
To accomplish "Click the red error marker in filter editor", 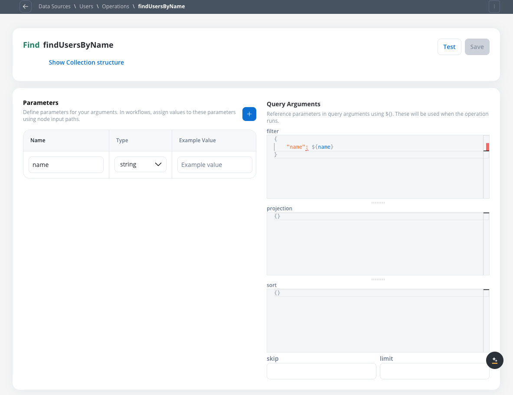I will pyautogui.click(x=487, y=147).
